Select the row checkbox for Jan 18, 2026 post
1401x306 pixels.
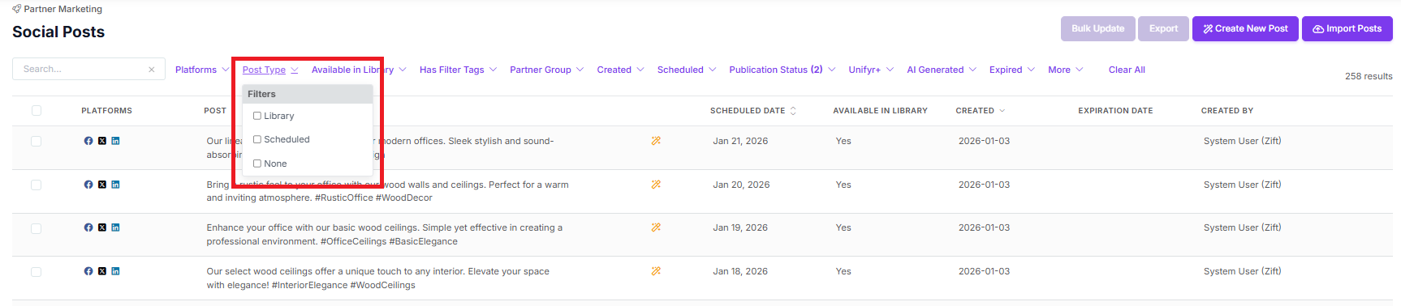37,271
